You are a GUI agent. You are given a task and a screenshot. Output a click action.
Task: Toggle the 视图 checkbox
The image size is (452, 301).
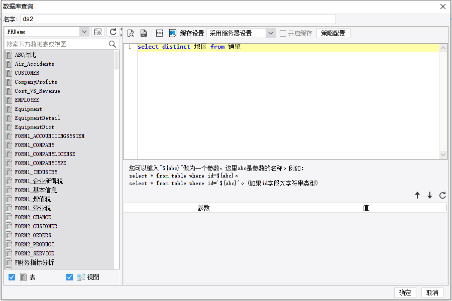click(x=69, y=277)
